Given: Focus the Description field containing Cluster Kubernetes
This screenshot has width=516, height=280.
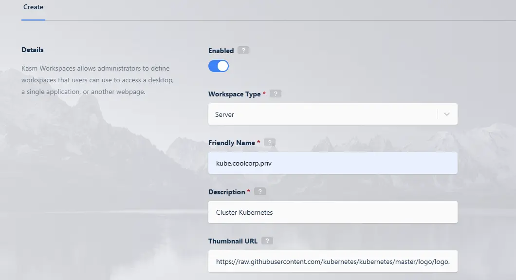Looking at the screenshot, I should 332,212.
